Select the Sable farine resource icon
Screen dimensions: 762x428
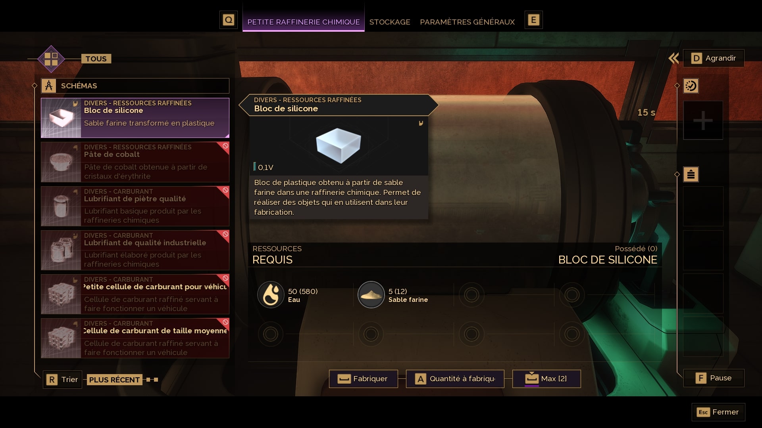tap(371, 295)
